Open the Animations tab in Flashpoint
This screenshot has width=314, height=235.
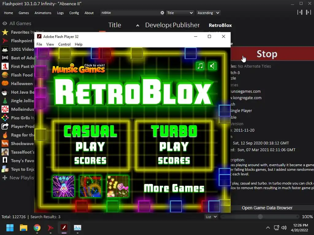[x=43, y=13]
